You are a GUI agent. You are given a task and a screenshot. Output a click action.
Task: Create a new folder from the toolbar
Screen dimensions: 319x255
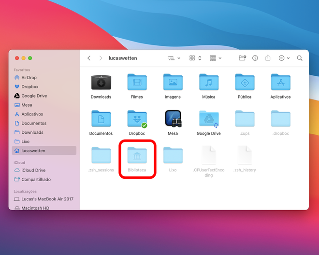242,58
